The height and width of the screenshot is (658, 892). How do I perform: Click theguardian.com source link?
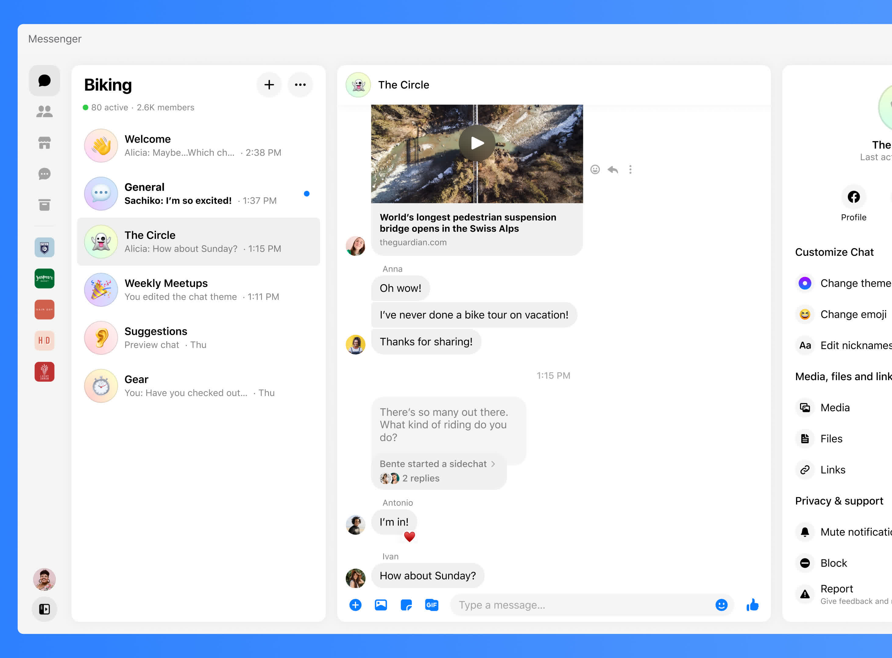[x=413, y=242]
